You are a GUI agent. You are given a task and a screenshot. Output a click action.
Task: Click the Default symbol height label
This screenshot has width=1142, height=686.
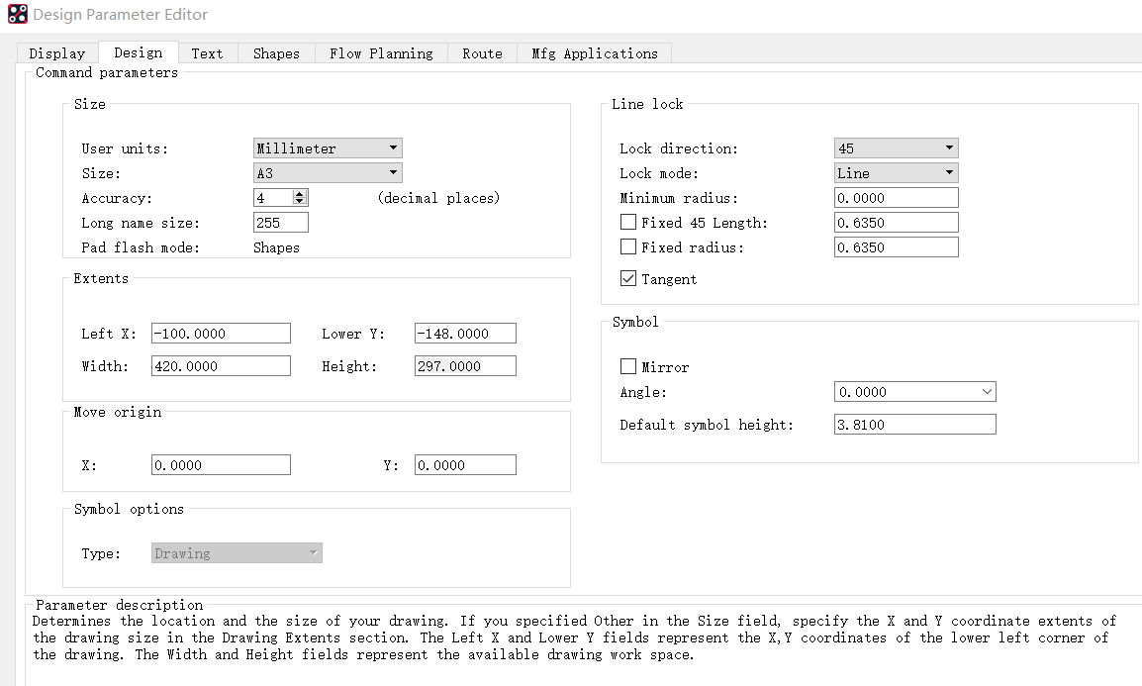point(707,425)
